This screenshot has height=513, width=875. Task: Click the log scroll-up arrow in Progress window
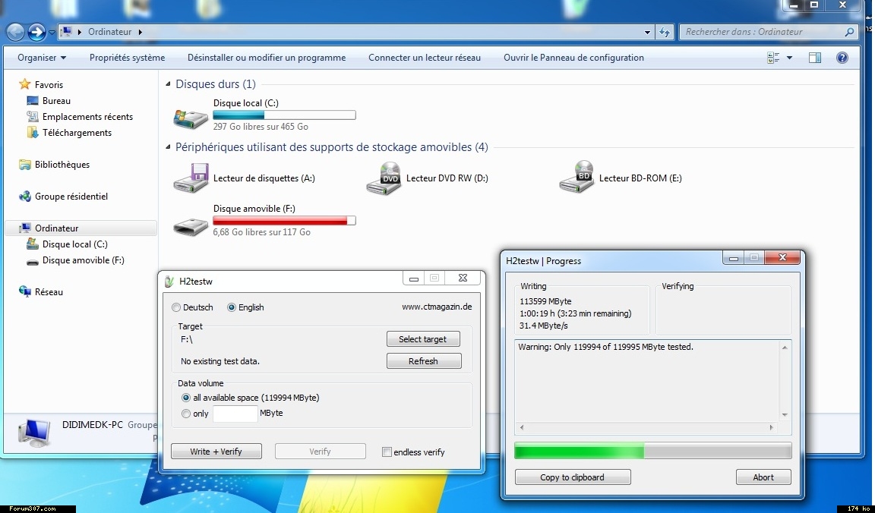pyautogui.click(x=785, y=348)
